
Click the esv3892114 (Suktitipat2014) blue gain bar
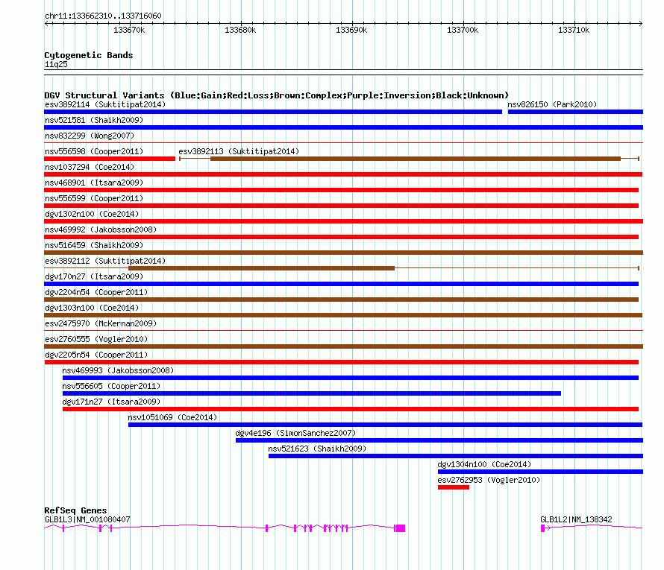(273, 112)
